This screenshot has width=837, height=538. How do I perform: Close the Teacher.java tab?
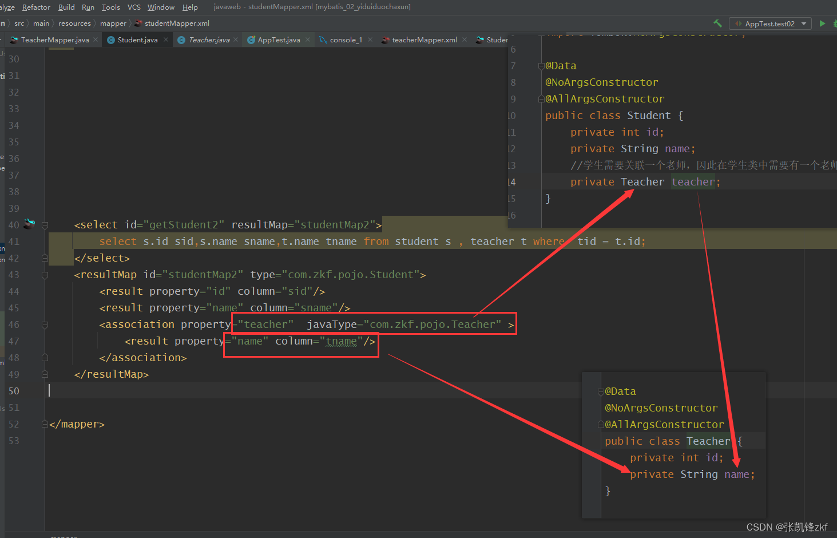click(x=236, y=39)
